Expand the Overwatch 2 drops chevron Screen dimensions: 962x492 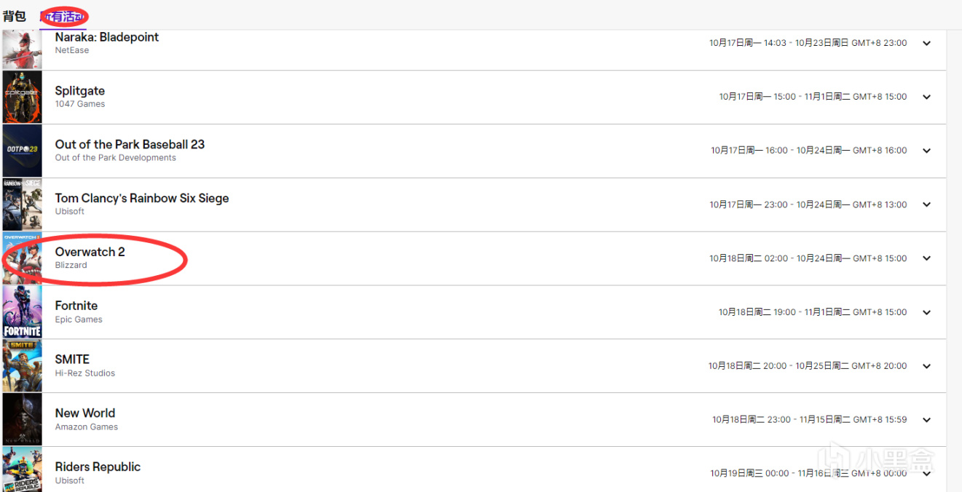tap(926, 258)
